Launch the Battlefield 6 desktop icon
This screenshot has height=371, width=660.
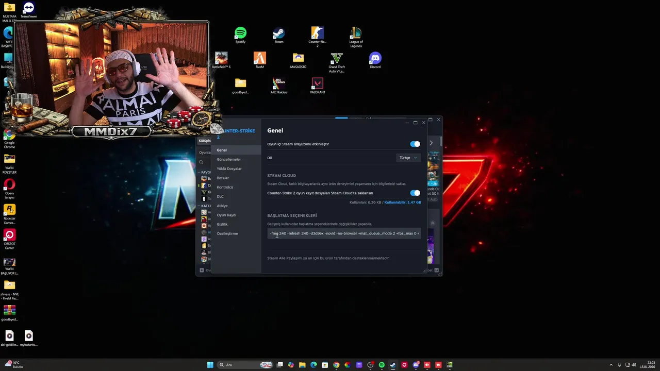(221, 60)
